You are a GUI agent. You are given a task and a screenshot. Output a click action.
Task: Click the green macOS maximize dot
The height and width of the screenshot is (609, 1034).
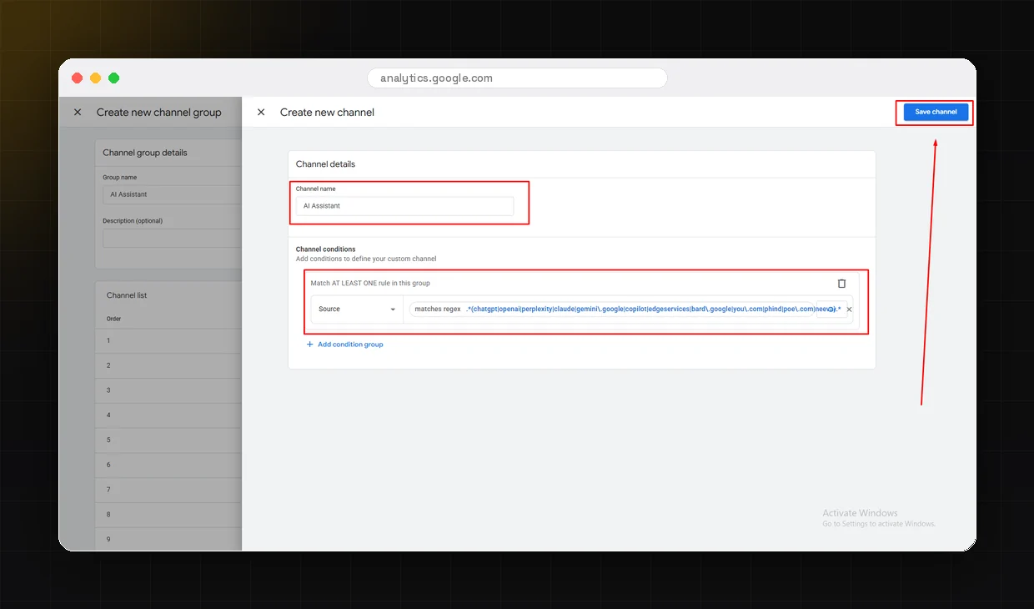pos(113,78)
